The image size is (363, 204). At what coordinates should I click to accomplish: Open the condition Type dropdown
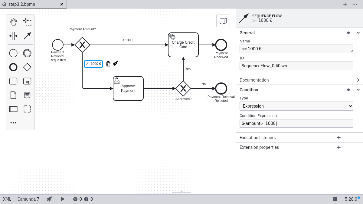coord(296,106)
